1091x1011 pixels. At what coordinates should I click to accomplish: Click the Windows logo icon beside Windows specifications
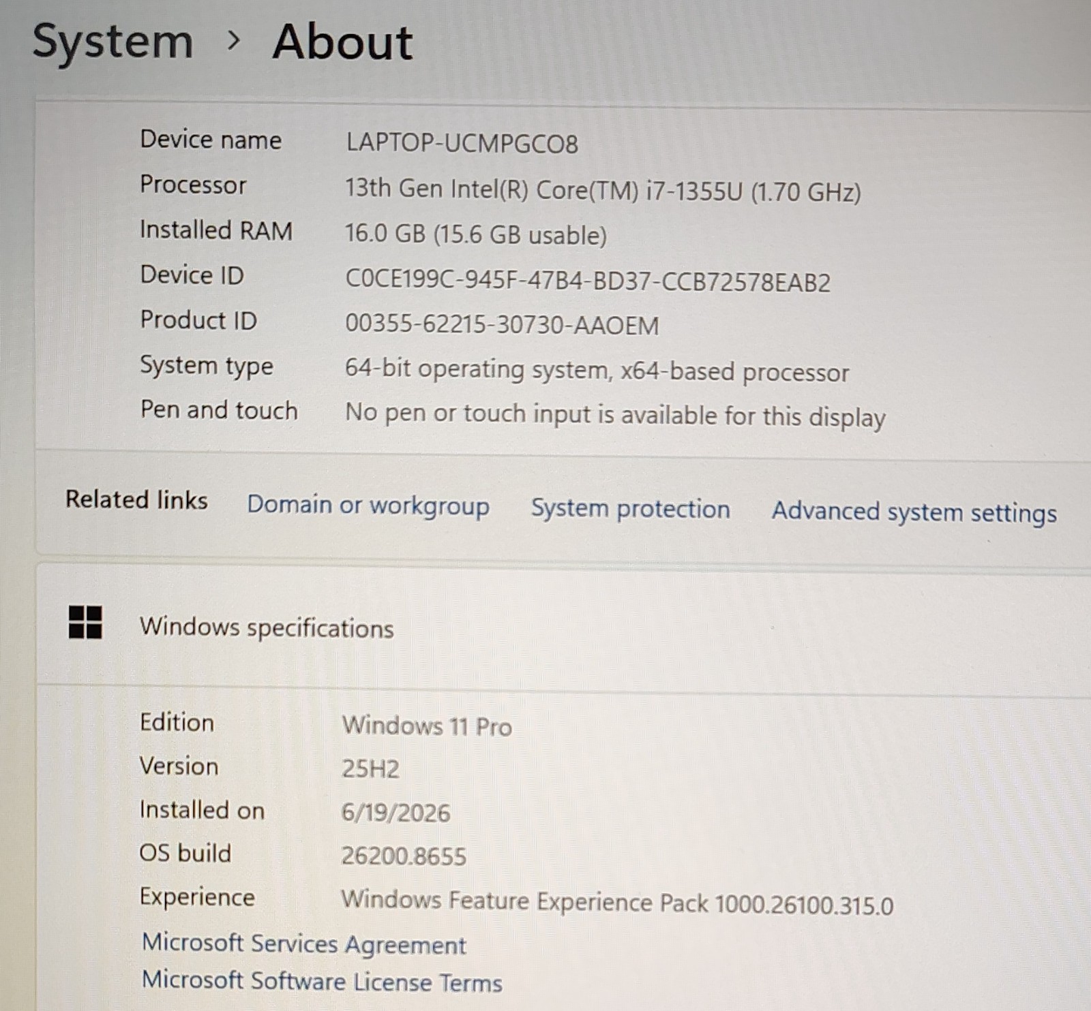(85, 622)
